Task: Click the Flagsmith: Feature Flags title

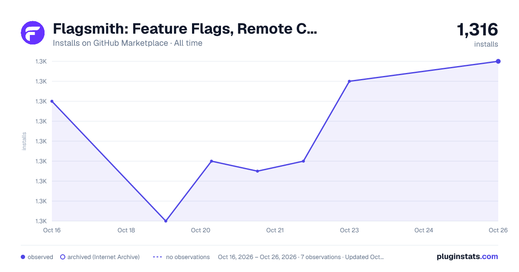Action: click(185, 29)
